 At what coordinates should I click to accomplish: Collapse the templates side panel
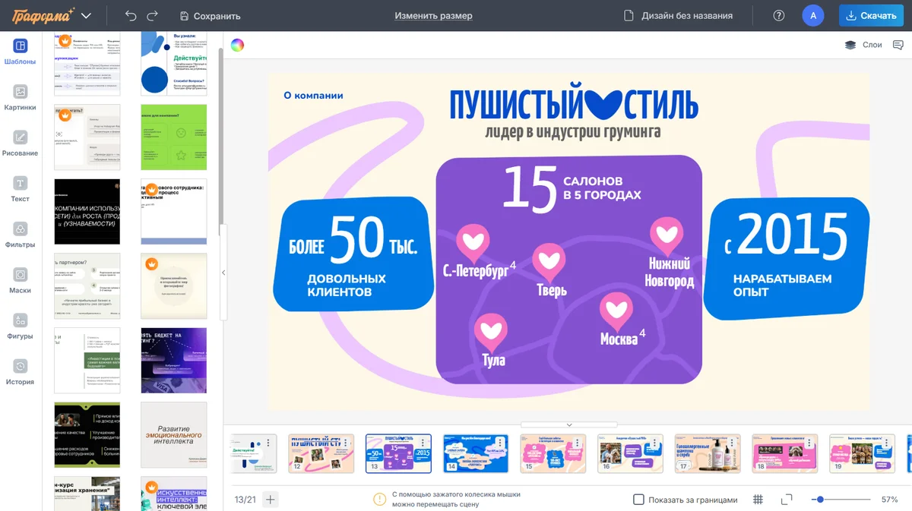pos(223,273)
